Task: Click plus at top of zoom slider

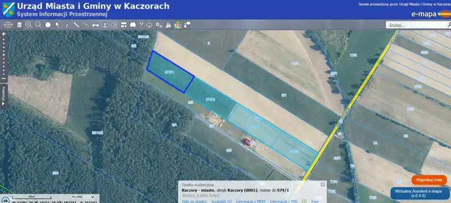Action: point(4,34)
